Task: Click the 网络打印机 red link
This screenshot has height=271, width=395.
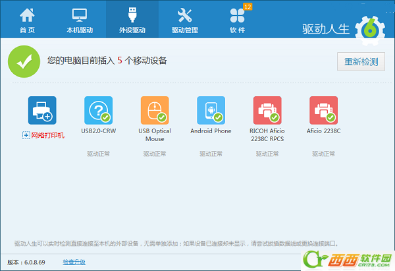Action: 47,136
